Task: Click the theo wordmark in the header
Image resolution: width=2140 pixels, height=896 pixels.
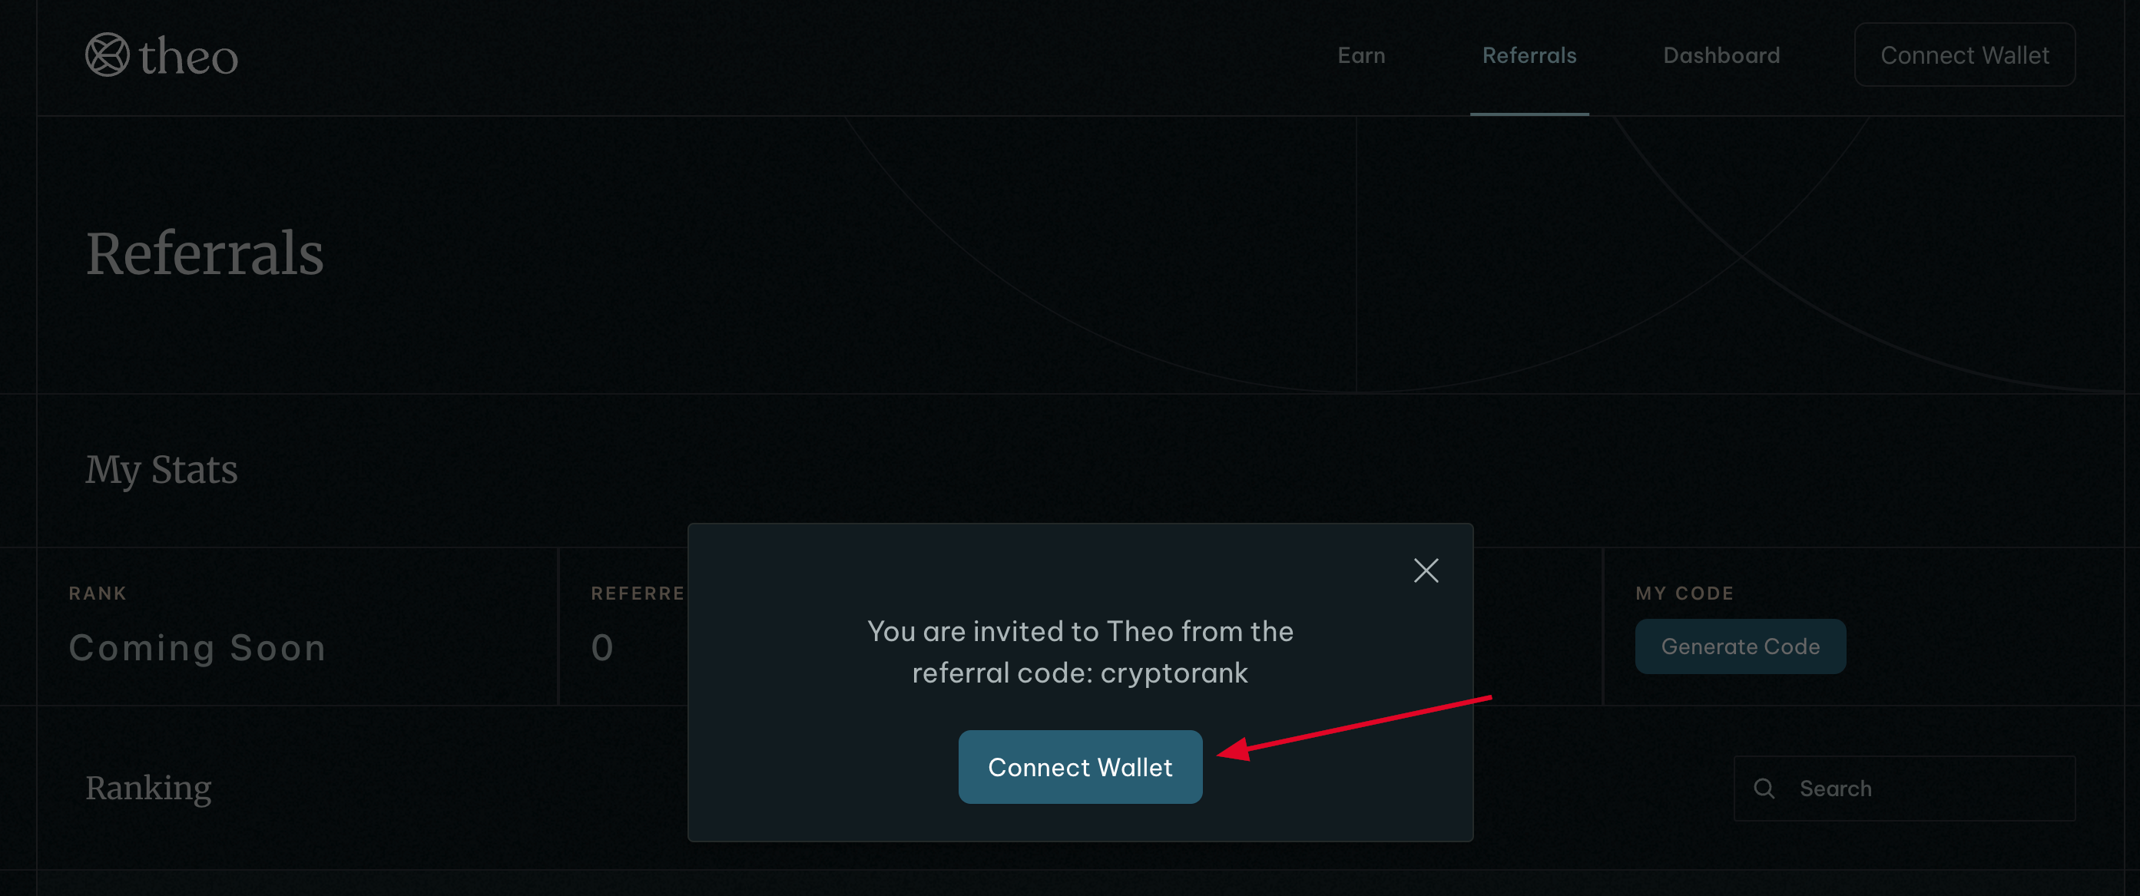Action: (x=189, y=58)
